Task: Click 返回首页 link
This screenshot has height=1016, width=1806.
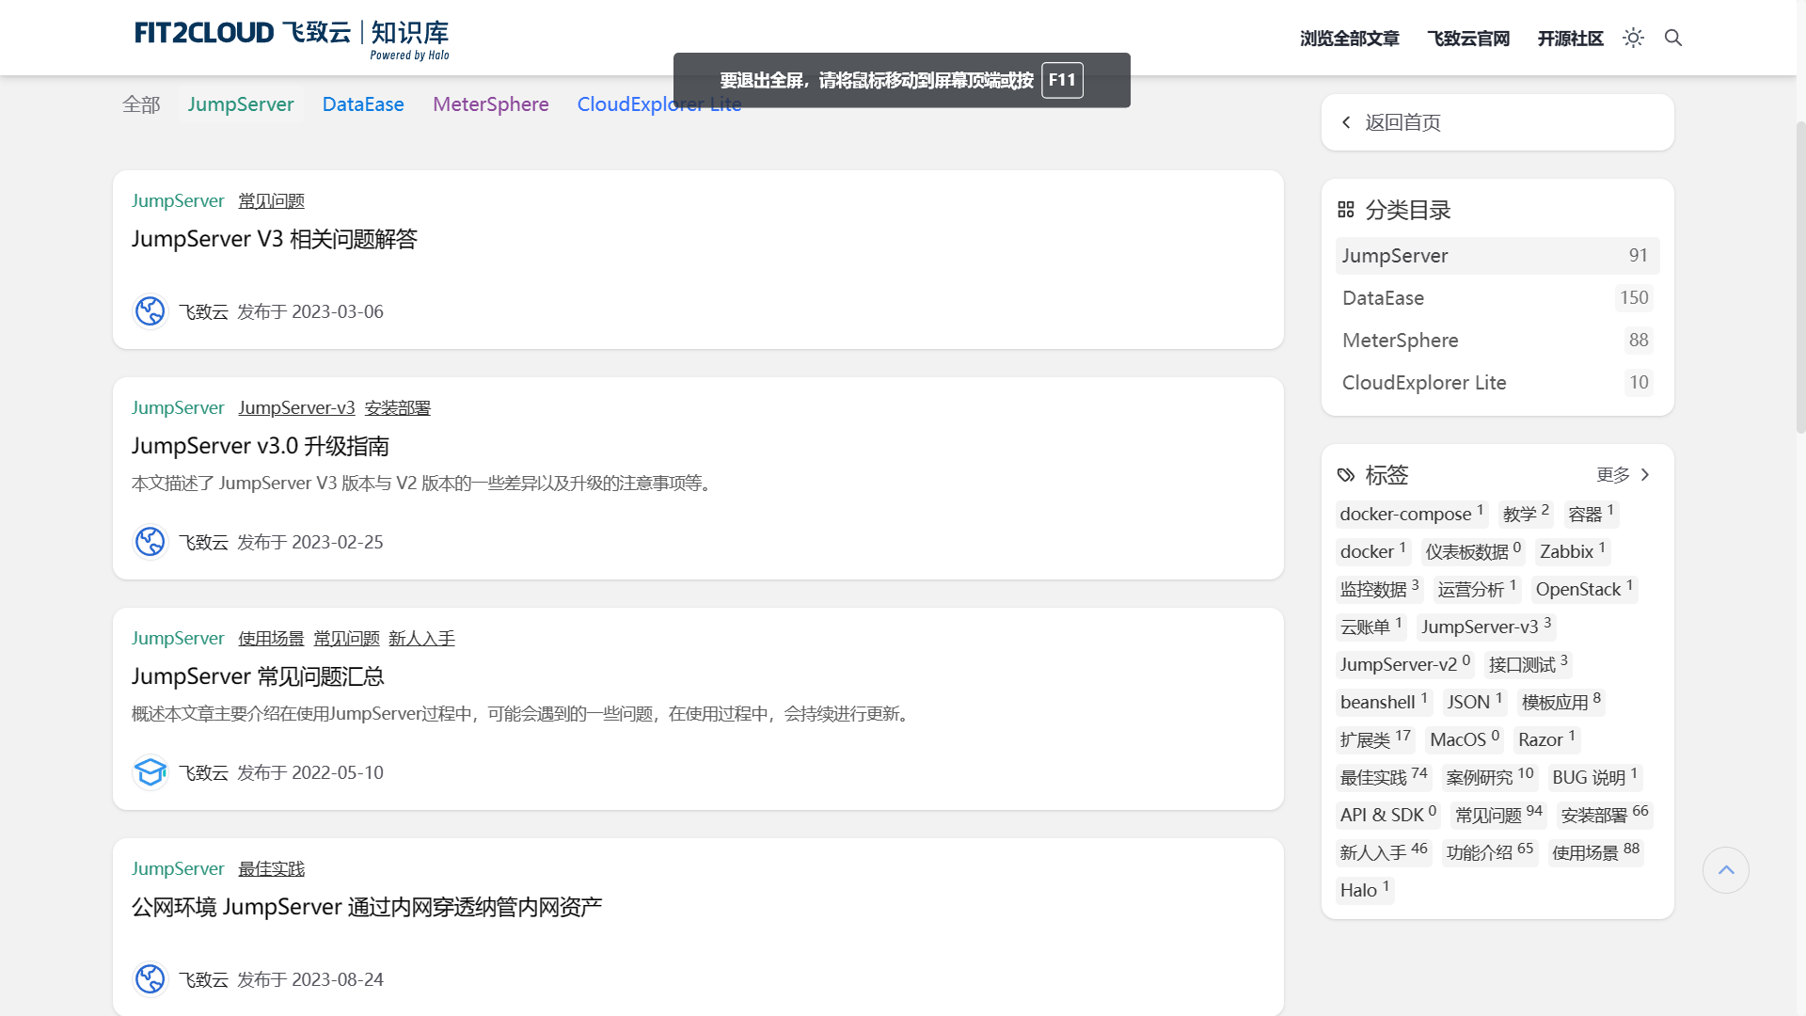Action: [1402, 122]
